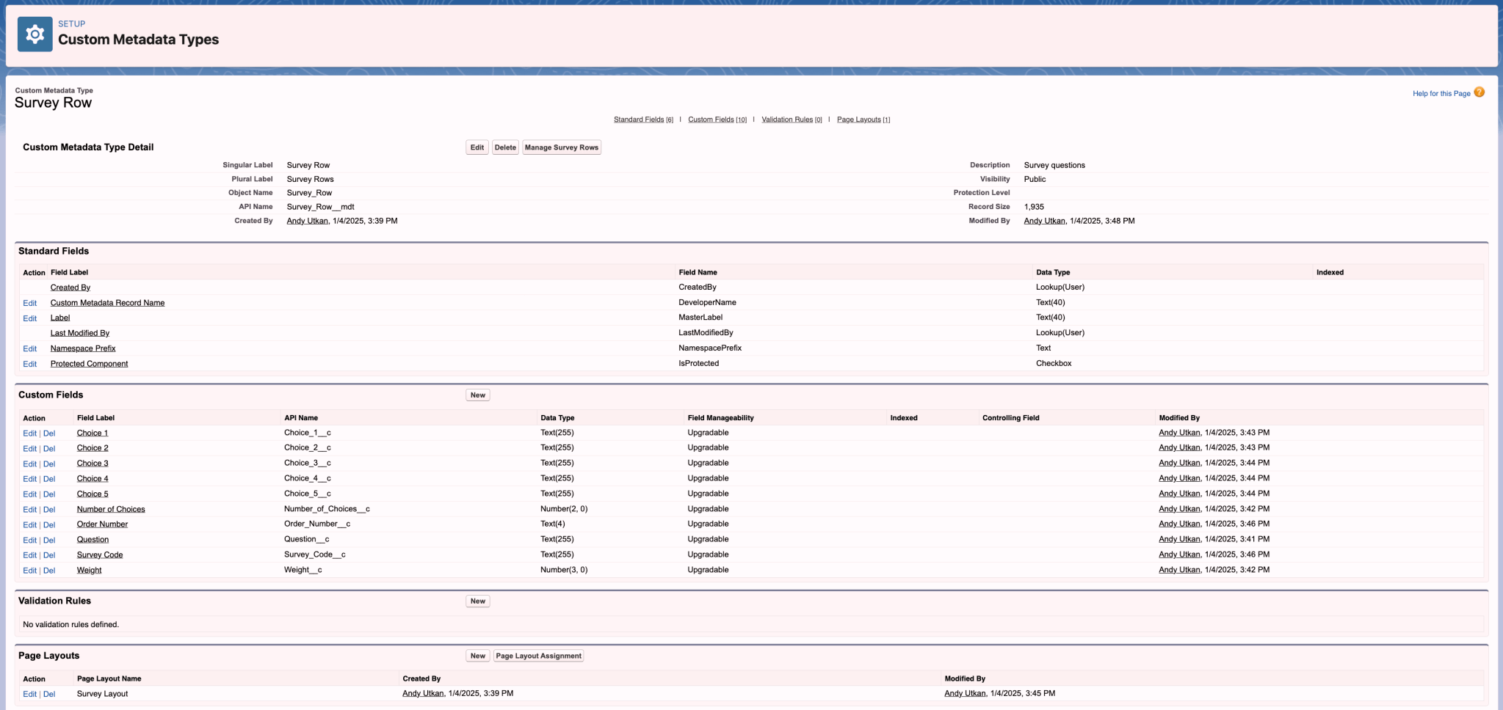Click the Manage Survey Rows button
Viewport: 1503px width, 710px height.
[561, 147]
